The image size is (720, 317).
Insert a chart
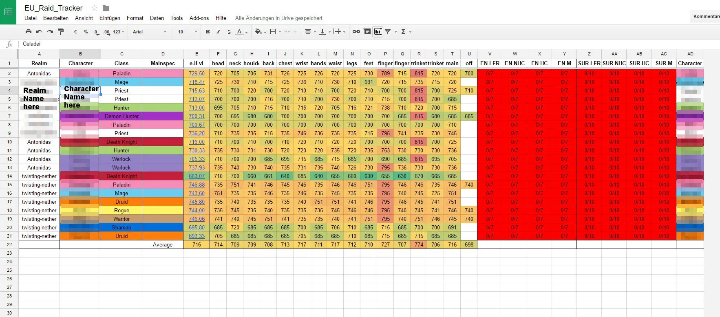point(378,32)
